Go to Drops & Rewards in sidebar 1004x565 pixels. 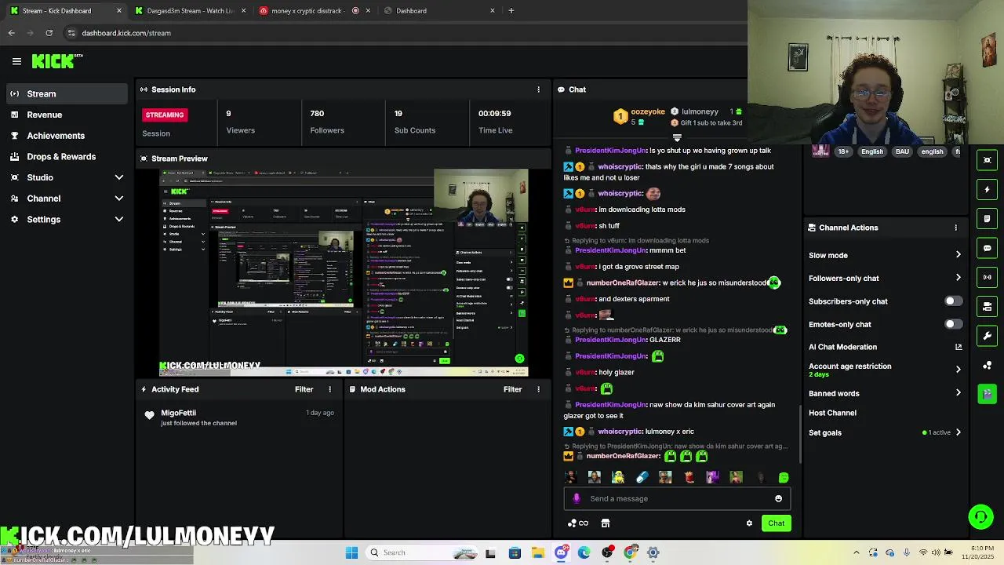coord(67,156)
